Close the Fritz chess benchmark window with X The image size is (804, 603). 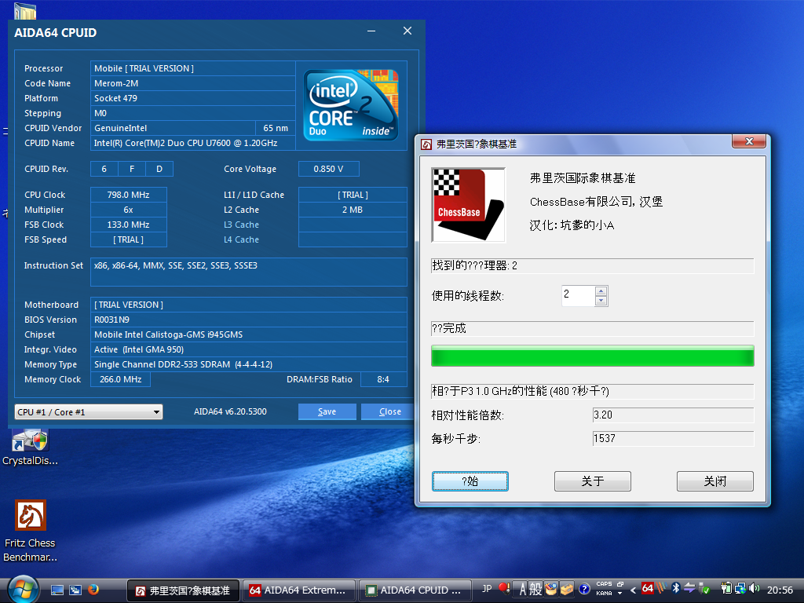pyautogui.click(x=749, y=141)
